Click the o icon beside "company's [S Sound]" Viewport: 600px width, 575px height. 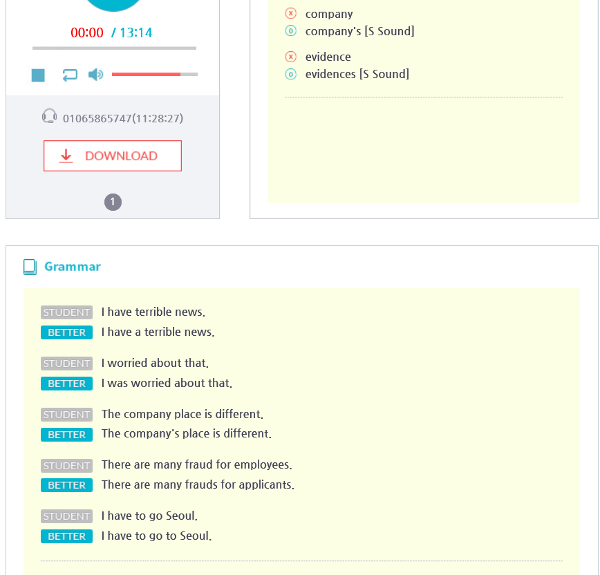click(291, 31)
